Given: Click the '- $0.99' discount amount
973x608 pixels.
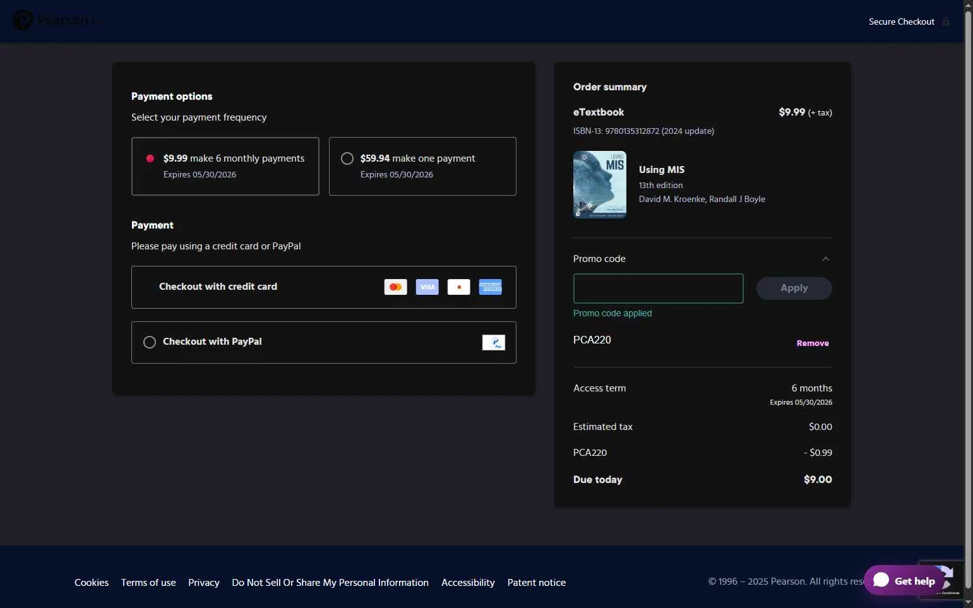Looking at the screenshot, I should [x=818, y=453].
